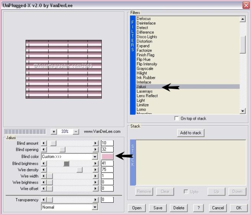Click left arrow of Wire density slider
This screenshot has height=215, width=251.
coord(44,169)
